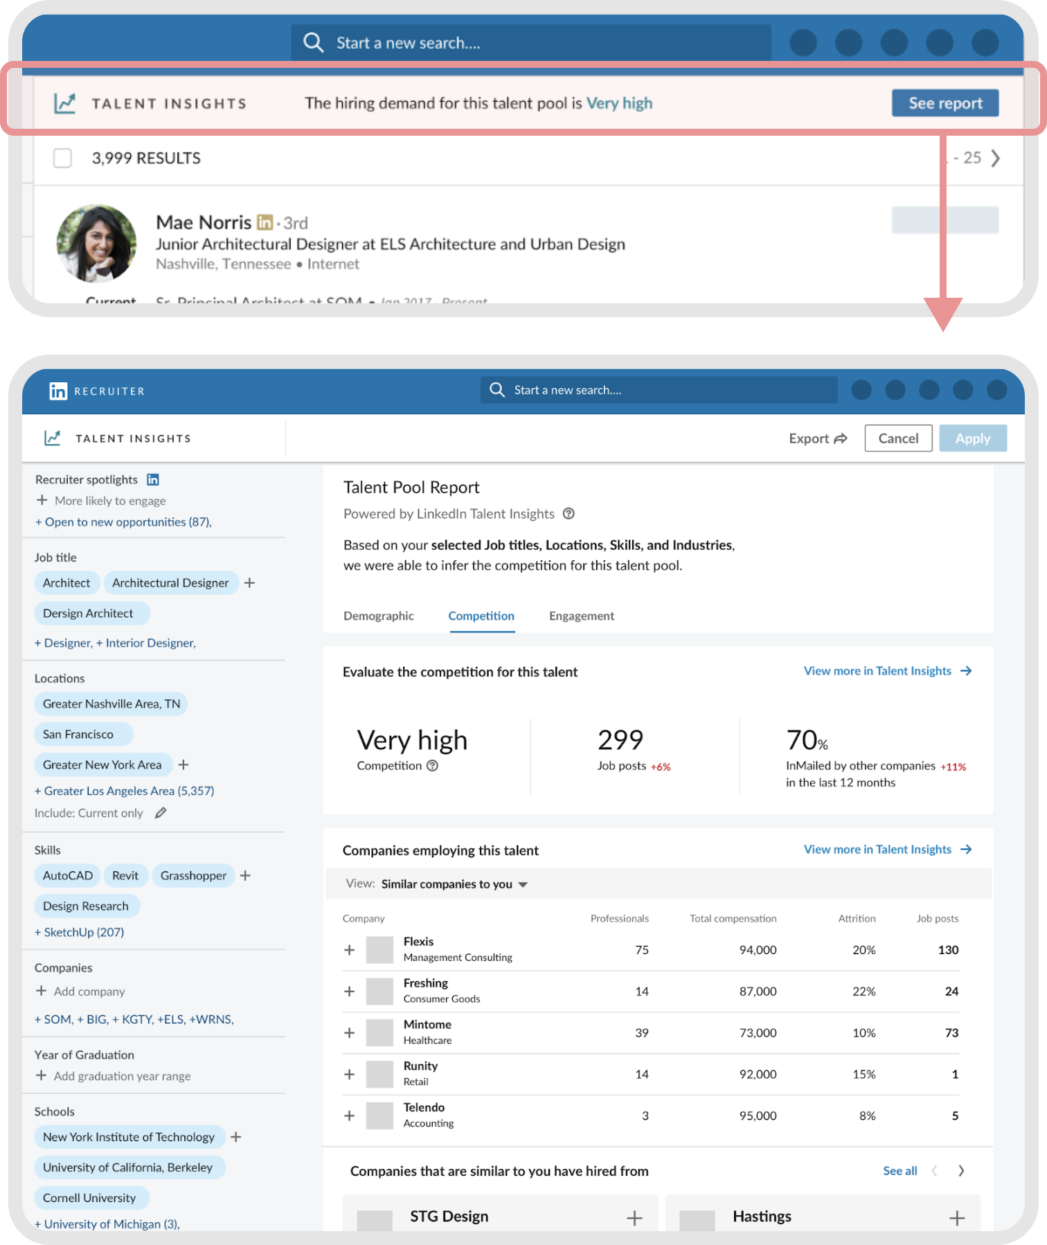
Task: Click the edit pencil next to Current only
Action: (161, 813)
